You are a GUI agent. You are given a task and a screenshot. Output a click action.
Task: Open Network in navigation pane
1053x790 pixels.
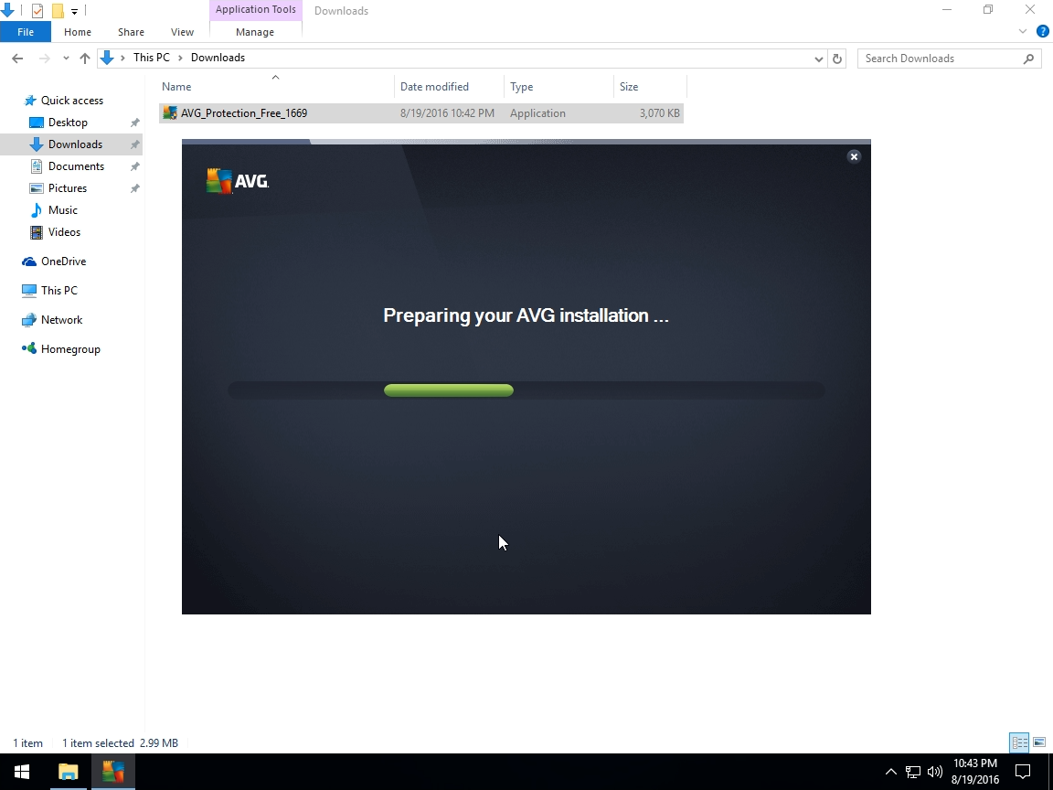point(62,320)
